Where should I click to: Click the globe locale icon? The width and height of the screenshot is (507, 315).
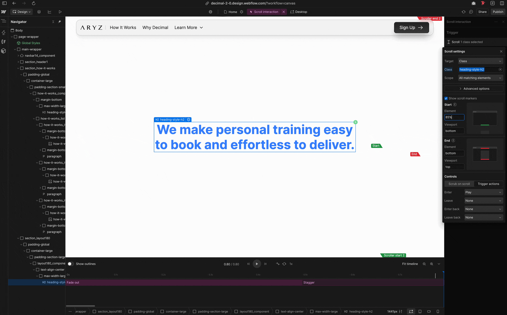click(210, 12)
